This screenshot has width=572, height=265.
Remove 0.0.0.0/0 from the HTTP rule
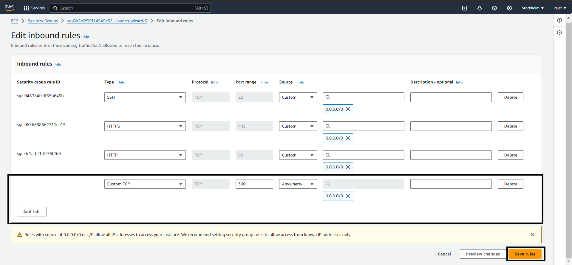(x=348, y=167)
